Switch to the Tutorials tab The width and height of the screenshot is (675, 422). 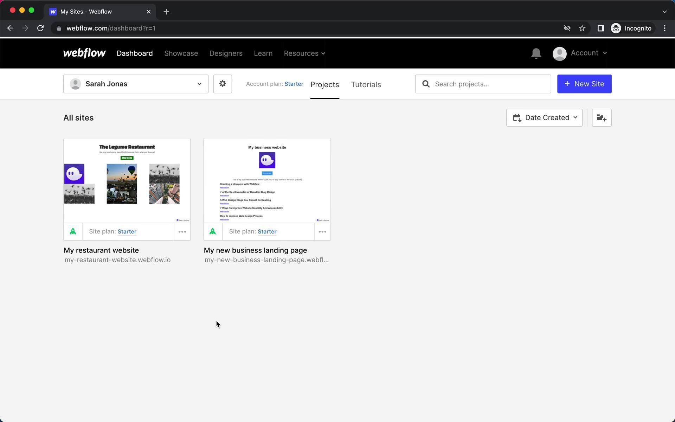[x=366, y=85]
